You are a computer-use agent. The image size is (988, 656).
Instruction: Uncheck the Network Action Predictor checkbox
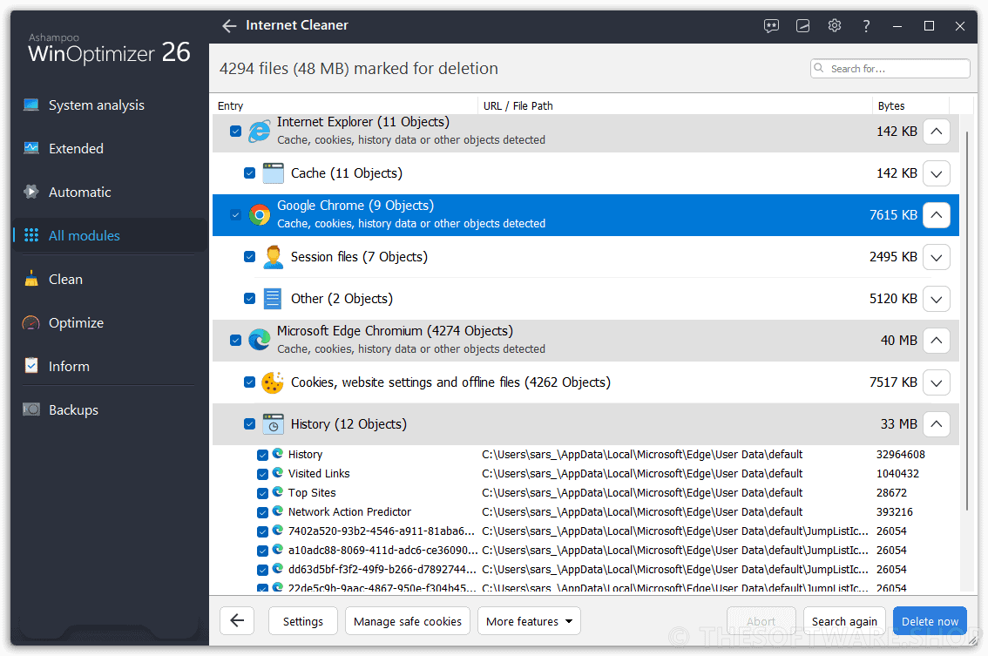(x=263, y=512)
